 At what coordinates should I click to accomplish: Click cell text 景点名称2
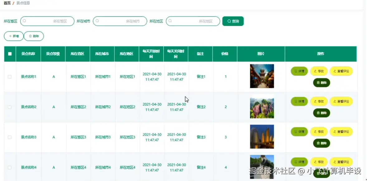pos(29,107)
